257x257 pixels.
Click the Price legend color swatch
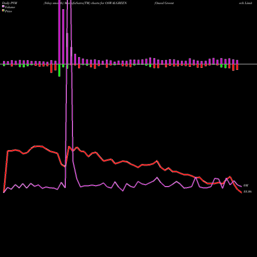(x=3, y=11)
